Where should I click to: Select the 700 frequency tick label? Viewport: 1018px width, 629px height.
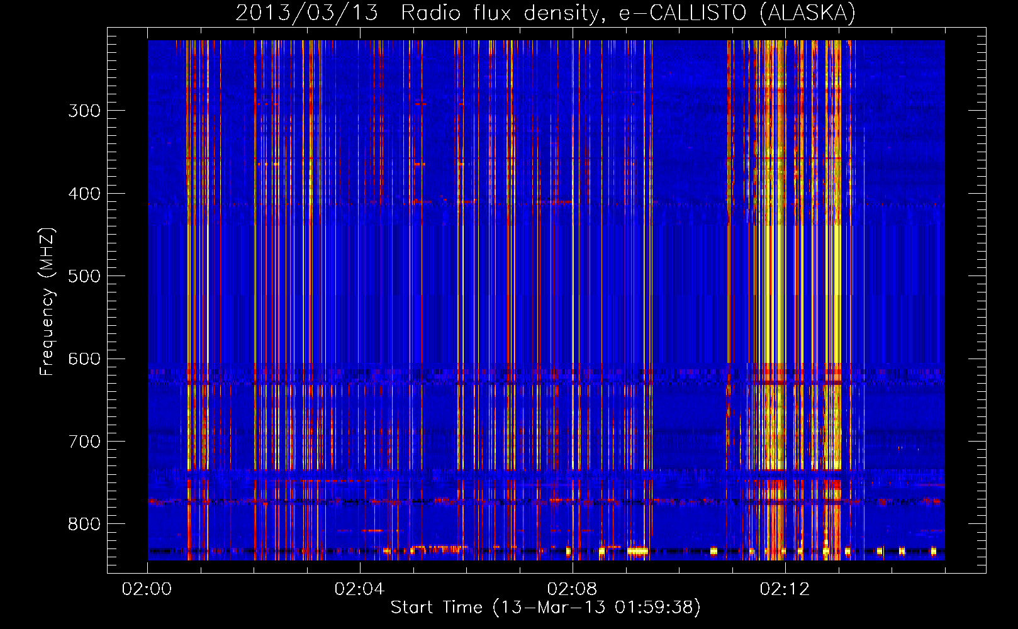click(x=84, y=442)
